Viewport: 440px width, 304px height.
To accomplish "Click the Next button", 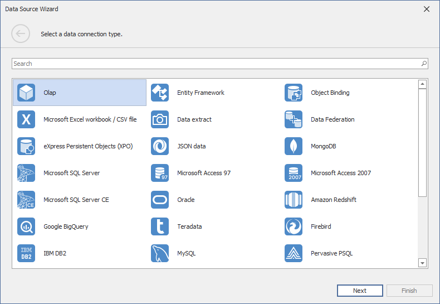I will [360, 291].
